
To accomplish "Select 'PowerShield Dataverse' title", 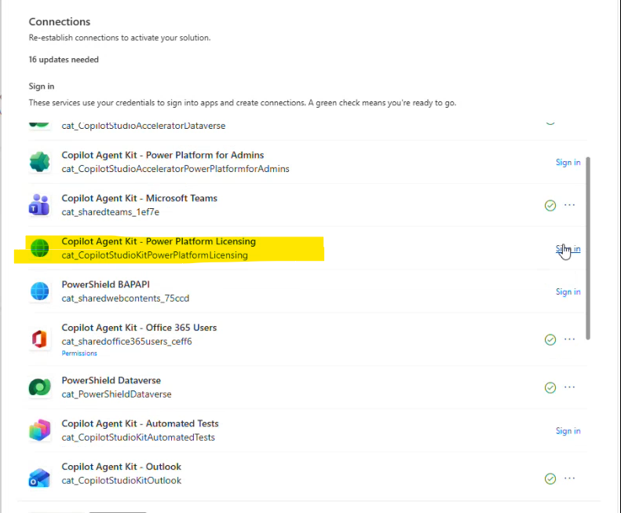I will pos(111,380).
